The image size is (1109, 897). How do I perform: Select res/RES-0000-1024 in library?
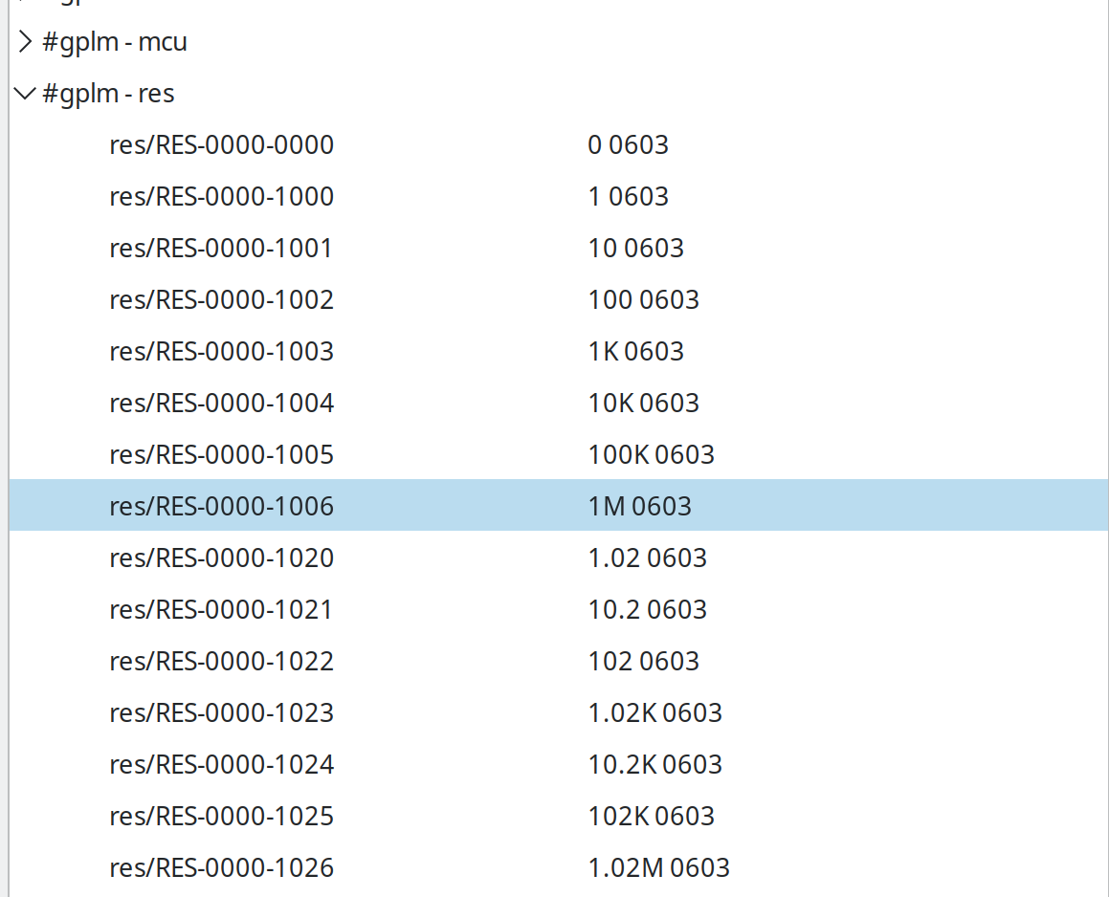pos(221,765)
